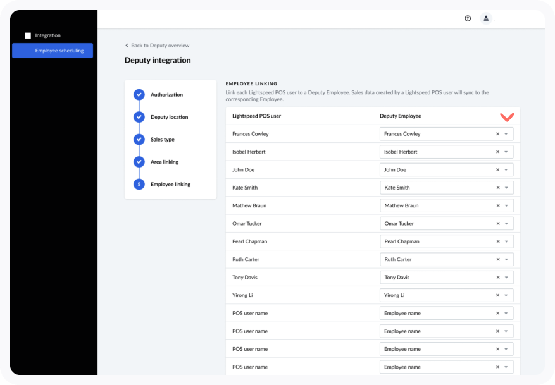Image resolution: width=555 pixels, height=385 pixels.
Task: Click Omar Tucker in Lightspeed POS user column
Action: (x=247, y=224)
